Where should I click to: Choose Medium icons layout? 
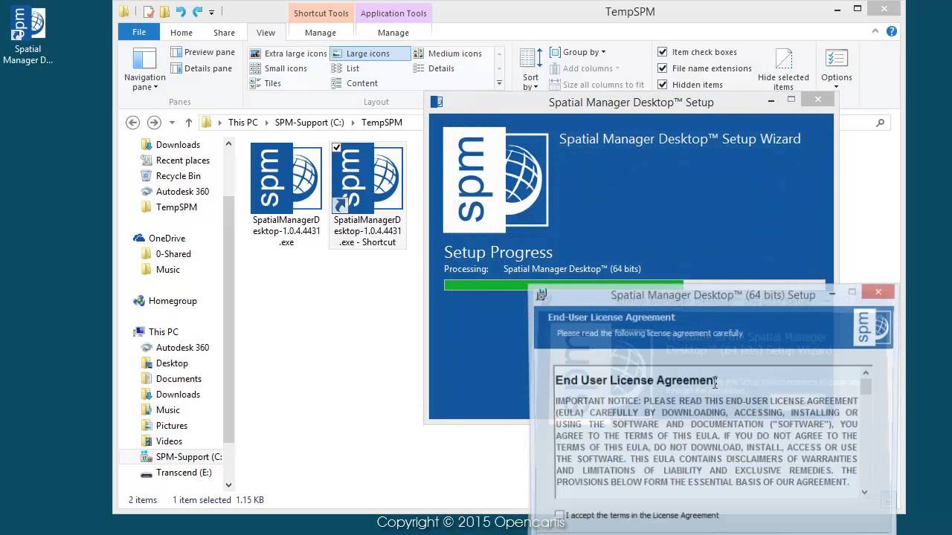(x=448, y=53)
